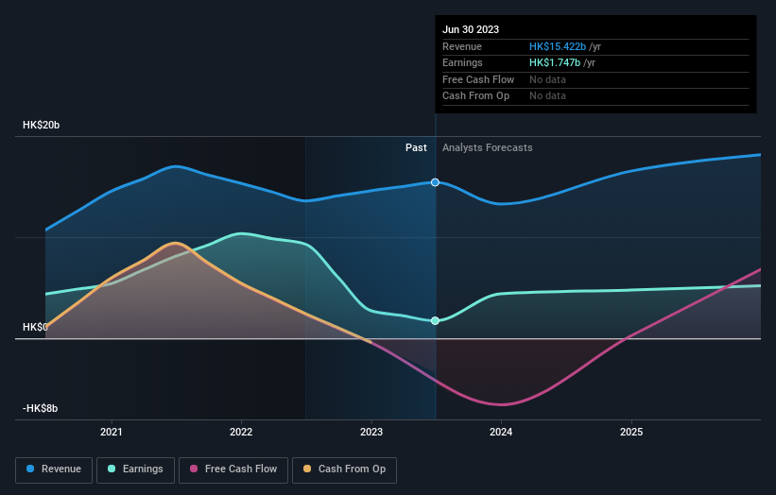Click the Analysts Forecasts label

point(488,148)
